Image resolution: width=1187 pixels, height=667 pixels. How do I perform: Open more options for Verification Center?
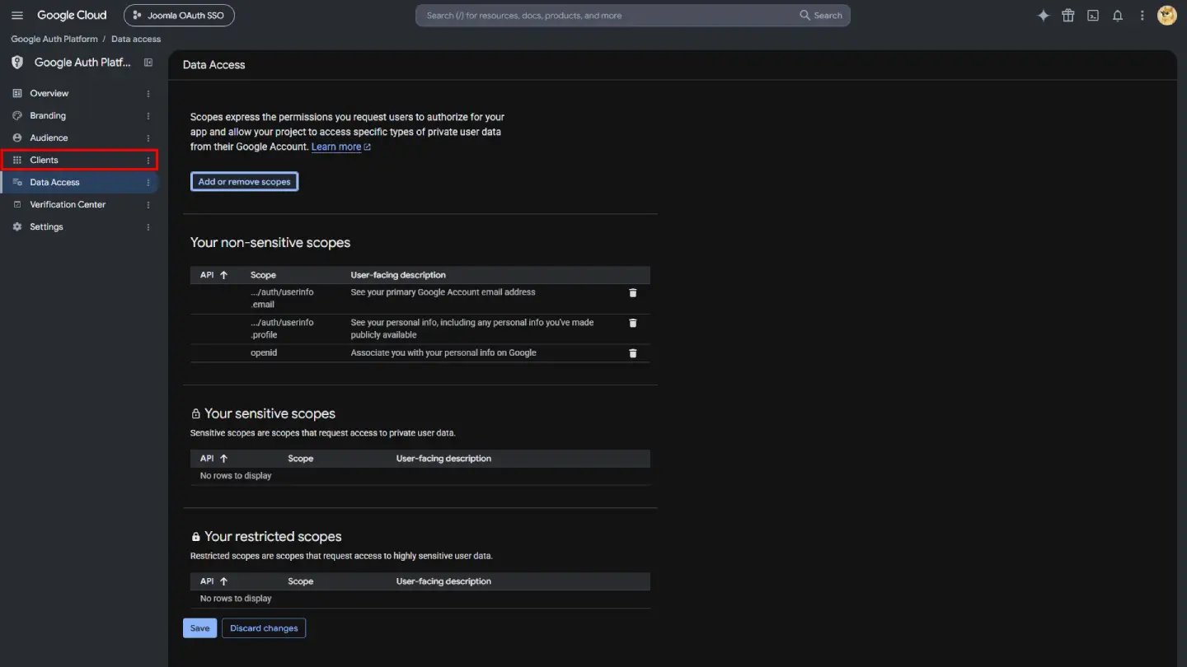(148, 205)
